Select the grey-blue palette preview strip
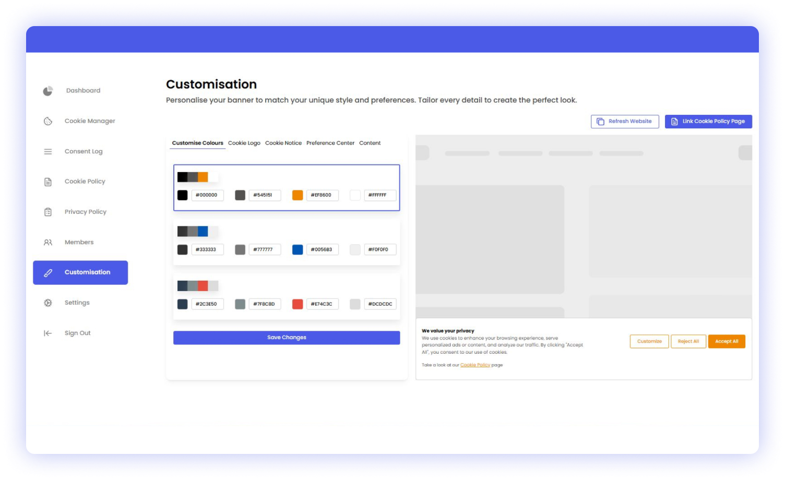 coord(198,231)
